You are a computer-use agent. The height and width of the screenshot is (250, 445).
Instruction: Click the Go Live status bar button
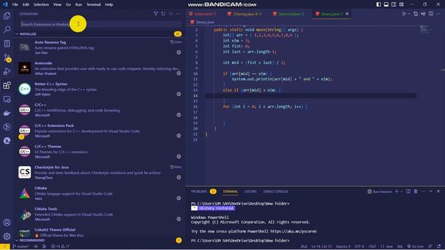(416, 247)
